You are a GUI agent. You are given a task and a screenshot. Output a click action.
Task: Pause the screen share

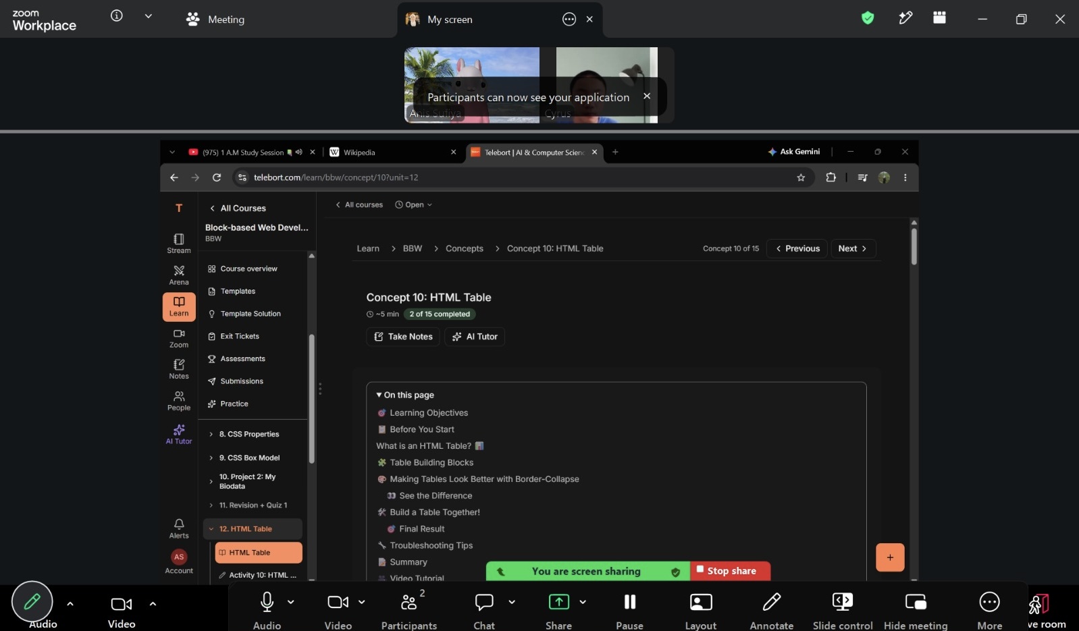click(x=629, y=610)
